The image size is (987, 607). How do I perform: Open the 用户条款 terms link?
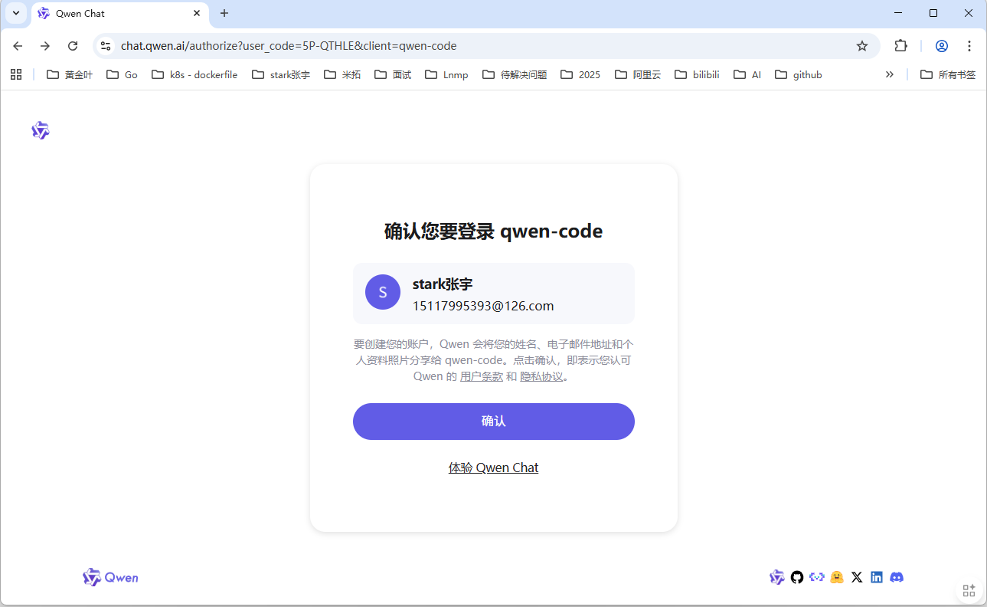pyautogui.click(x=482, y=376)
